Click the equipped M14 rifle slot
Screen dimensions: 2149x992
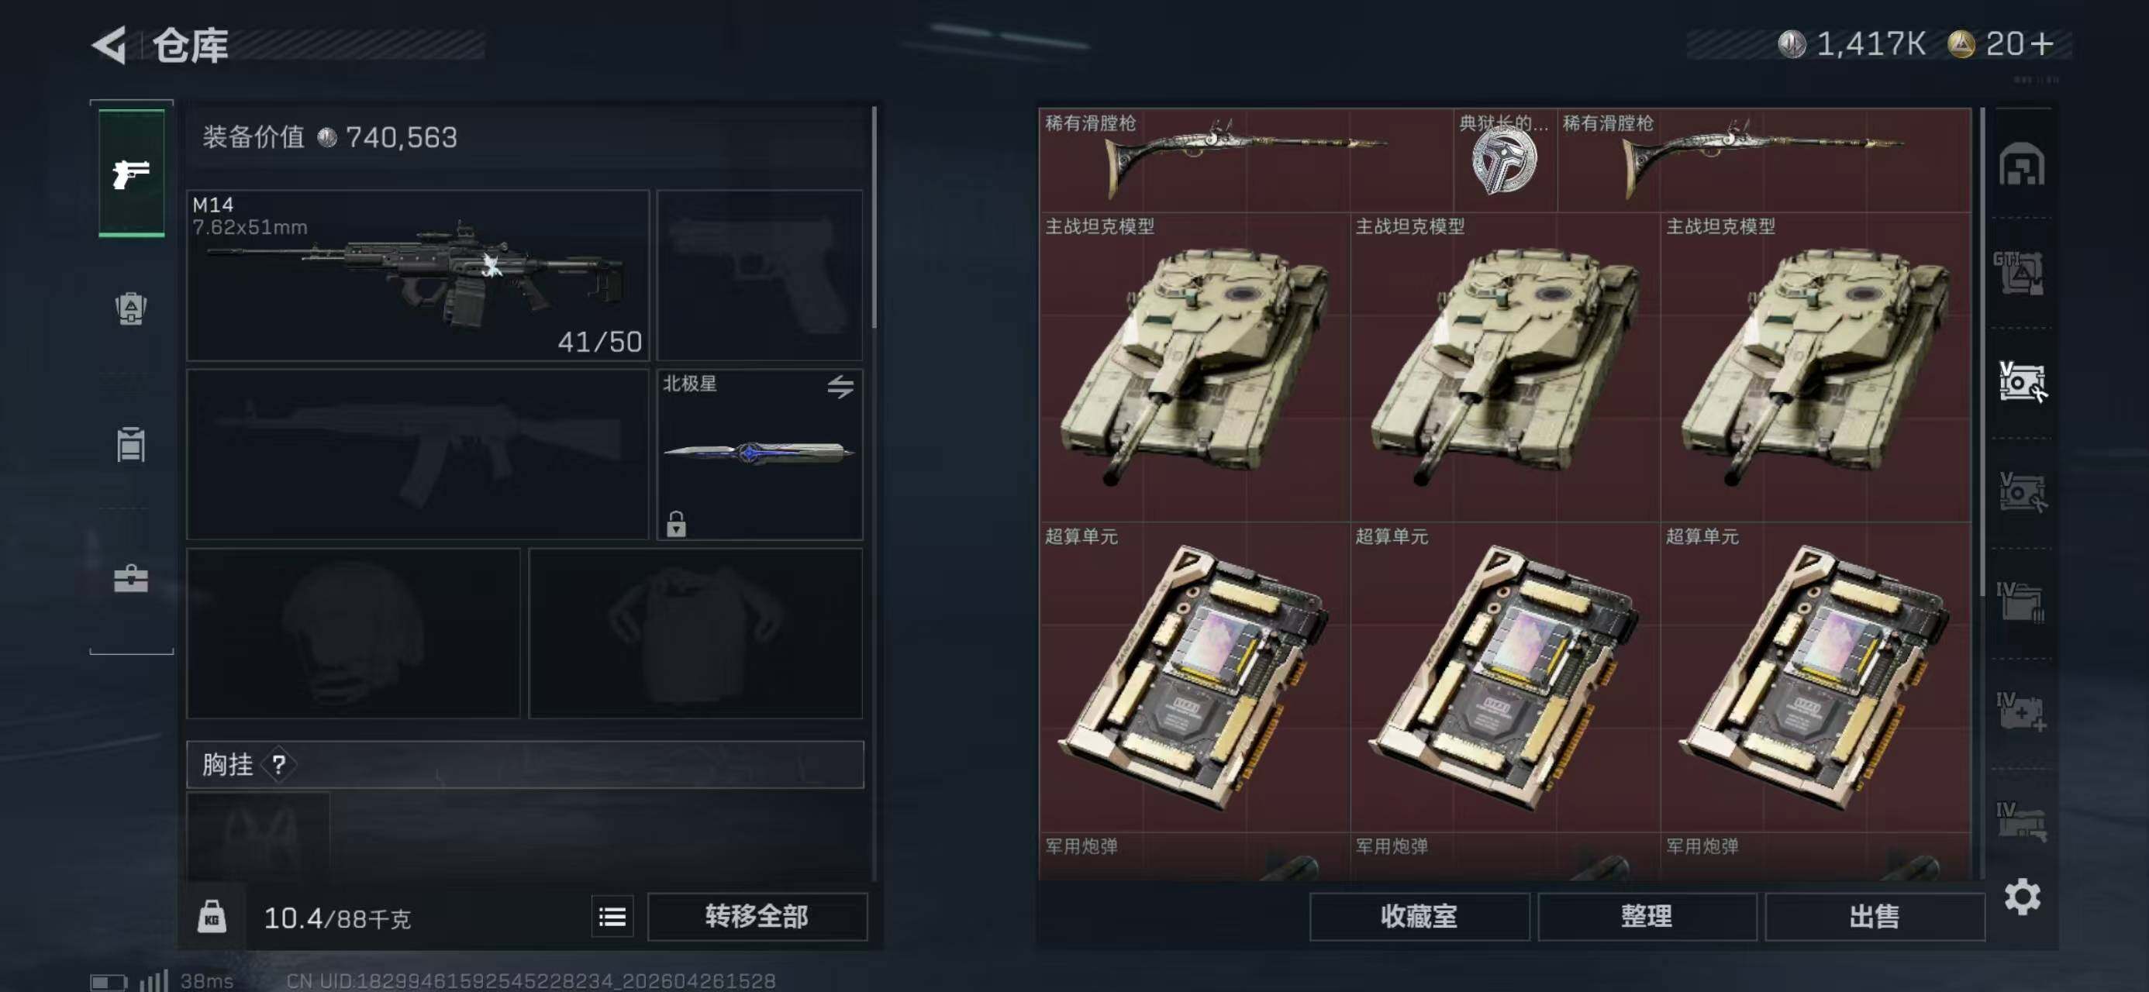point(418,275)
